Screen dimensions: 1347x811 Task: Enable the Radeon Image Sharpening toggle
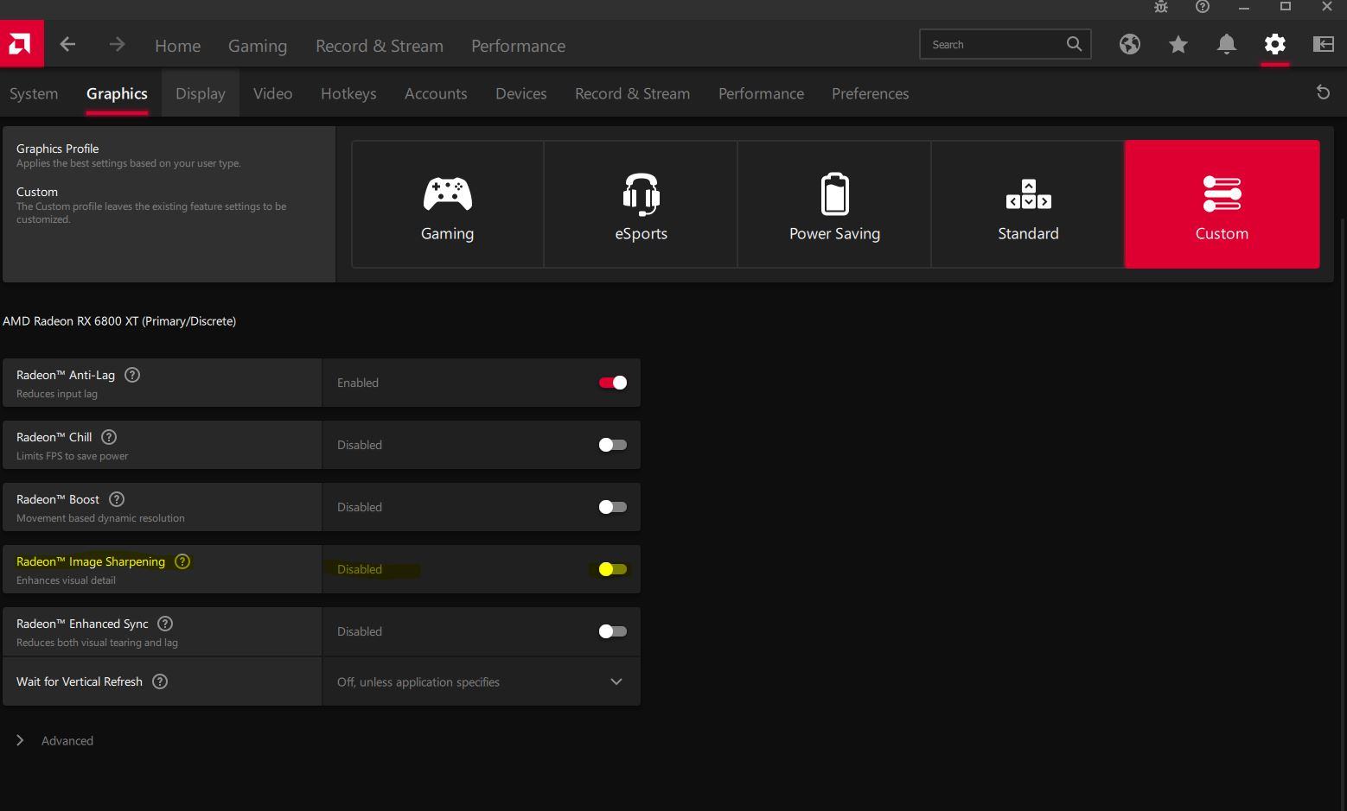point(612,569)
